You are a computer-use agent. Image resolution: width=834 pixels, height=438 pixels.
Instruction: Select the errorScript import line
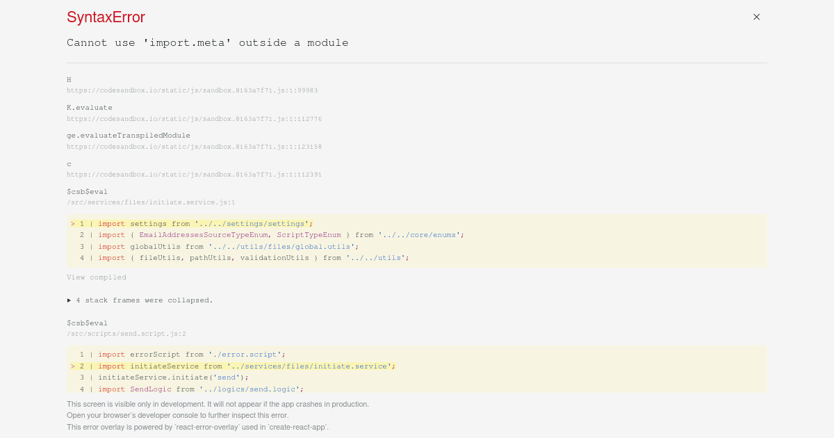(x=188, y=354)
